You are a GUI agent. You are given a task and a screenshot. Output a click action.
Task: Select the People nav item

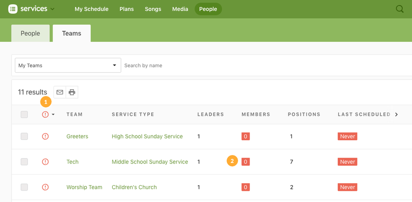208,9
